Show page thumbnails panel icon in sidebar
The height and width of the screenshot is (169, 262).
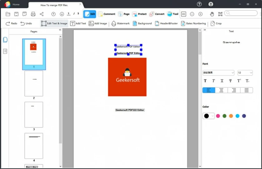tap(5, 40)
